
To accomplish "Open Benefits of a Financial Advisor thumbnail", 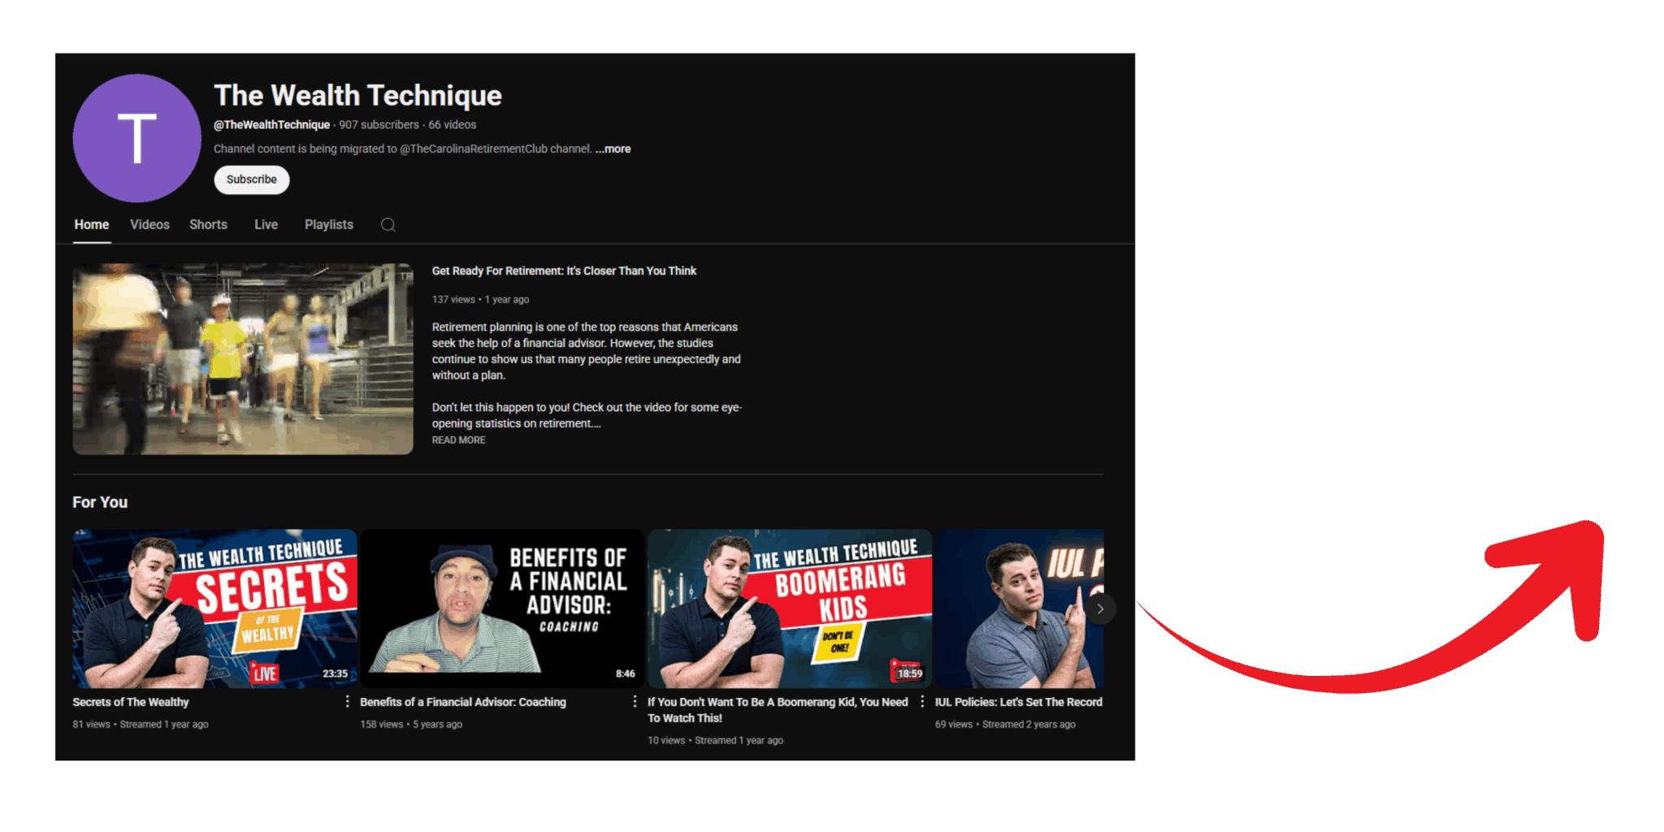I will point(501,609).
